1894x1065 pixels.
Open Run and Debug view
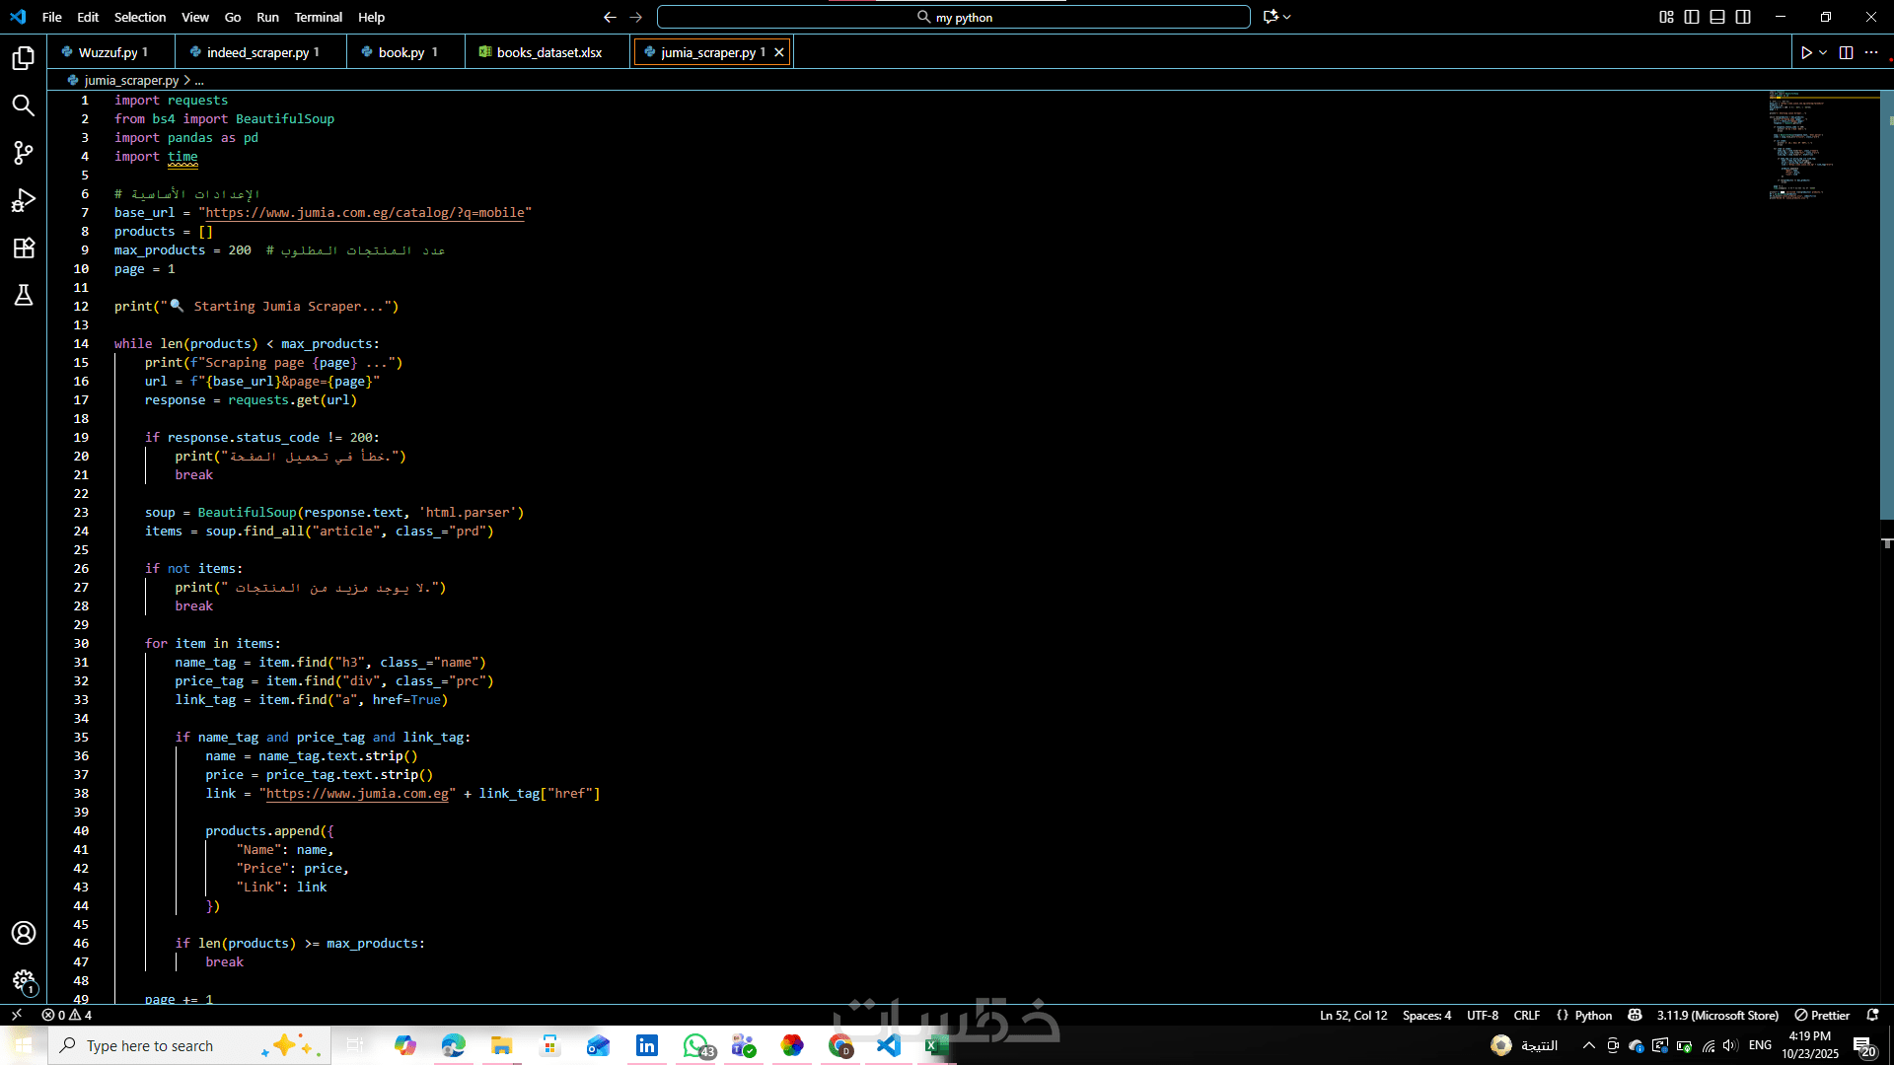coord(24,200)
